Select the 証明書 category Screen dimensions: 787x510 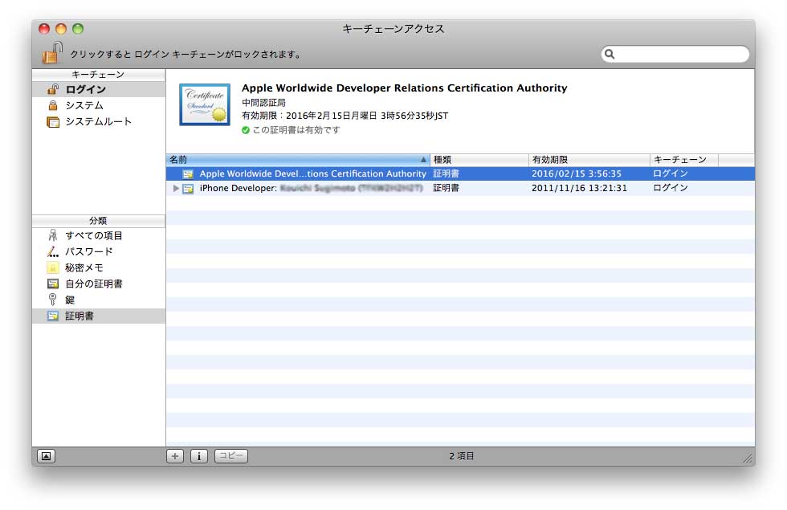point(79,316)
